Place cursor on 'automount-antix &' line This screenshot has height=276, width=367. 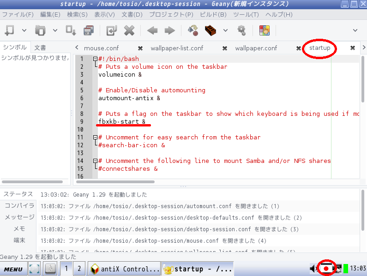(x=129, y=98)
